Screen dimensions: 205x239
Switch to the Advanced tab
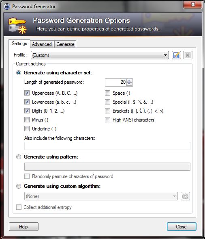[x=42, y=44]
